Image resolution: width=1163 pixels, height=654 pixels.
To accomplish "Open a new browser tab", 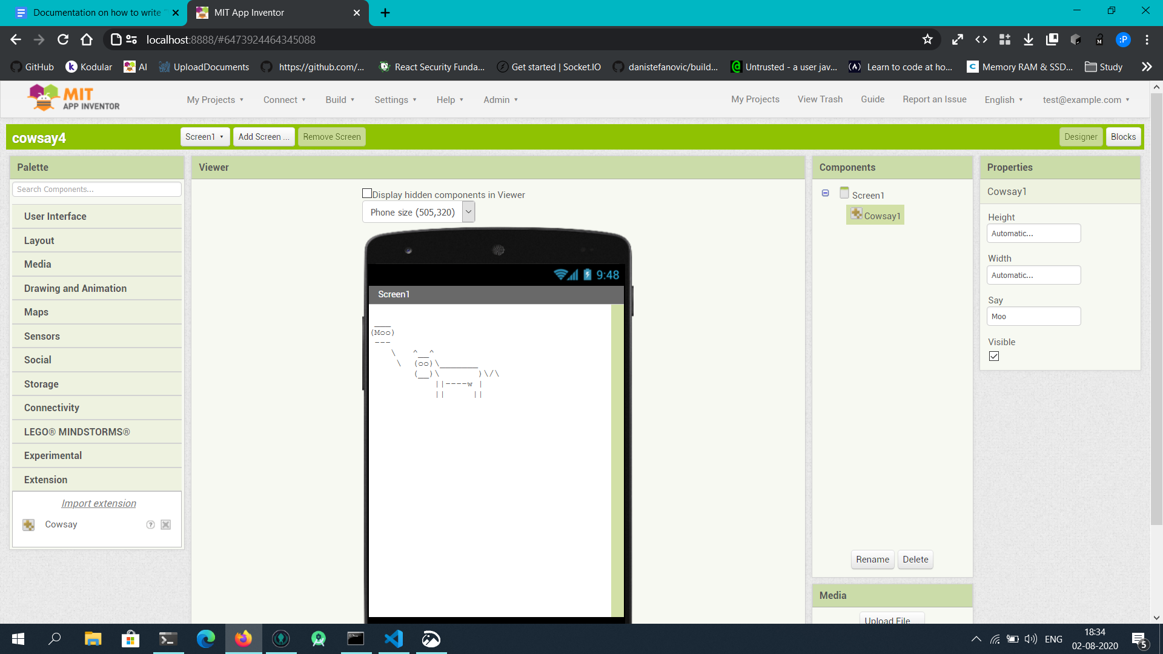I will coord(385,13).
